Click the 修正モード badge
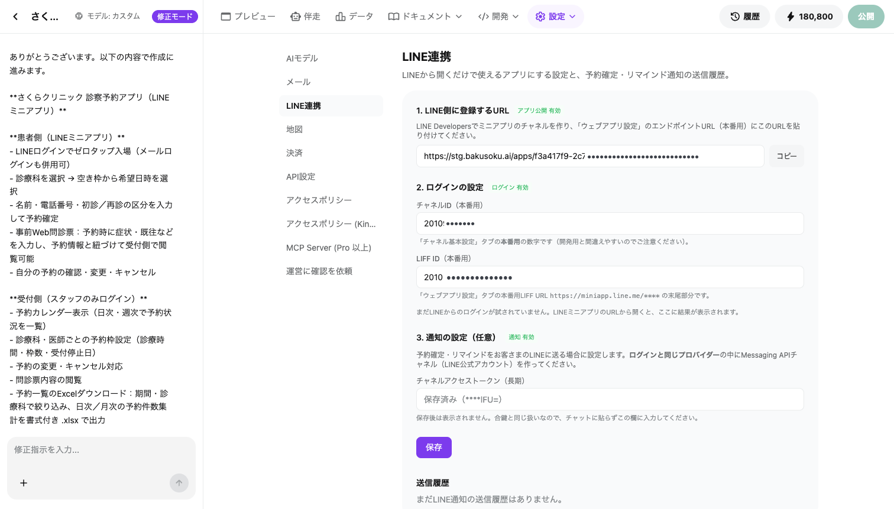Screen dimensions: 894x509 (x=175, y=17)
